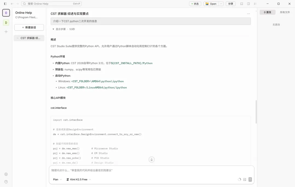295x187 pixels.
Task: Open settings gear in the sidebar
Action: tap(6, 174)
